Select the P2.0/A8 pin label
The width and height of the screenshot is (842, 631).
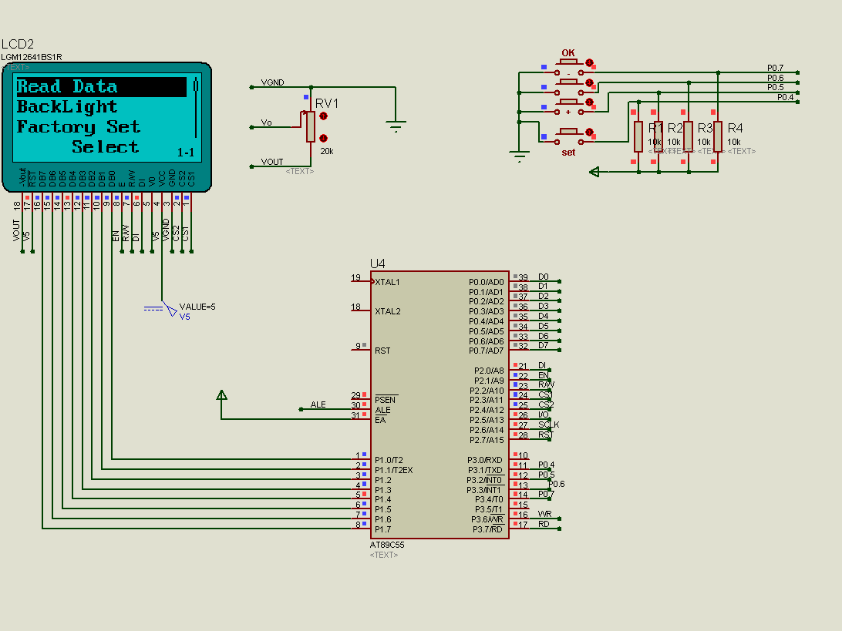(489, 371)
